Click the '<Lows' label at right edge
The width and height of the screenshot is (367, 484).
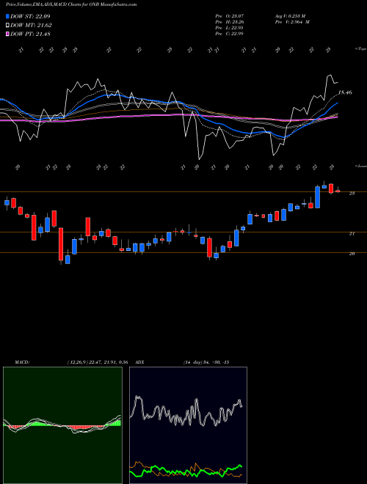pyautogui.click(x=360, y=166)
